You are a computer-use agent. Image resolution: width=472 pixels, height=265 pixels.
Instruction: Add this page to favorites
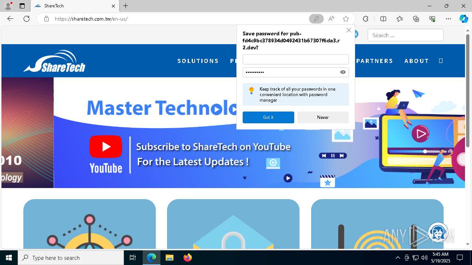point(346,19)
